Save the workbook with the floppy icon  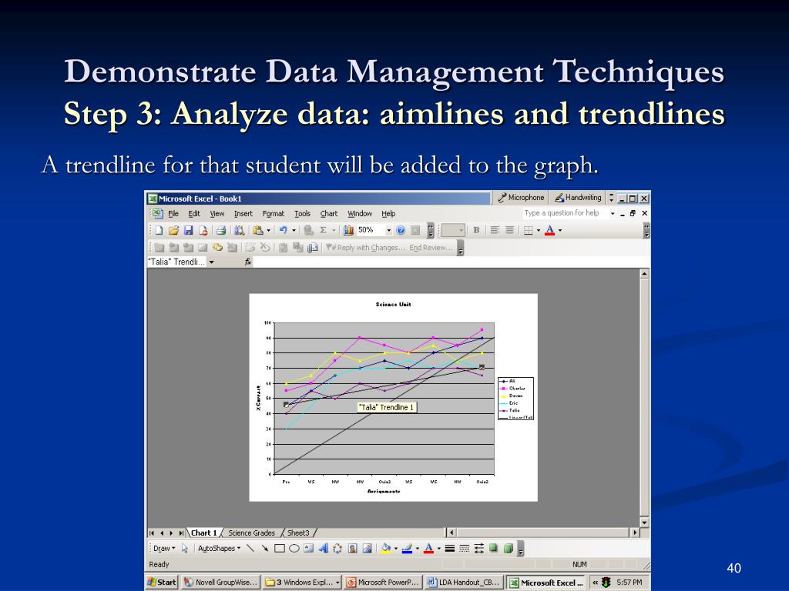pos(189,230)
